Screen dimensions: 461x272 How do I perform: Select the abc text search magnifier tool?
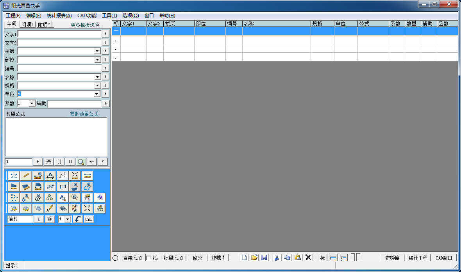pos(75,197)
